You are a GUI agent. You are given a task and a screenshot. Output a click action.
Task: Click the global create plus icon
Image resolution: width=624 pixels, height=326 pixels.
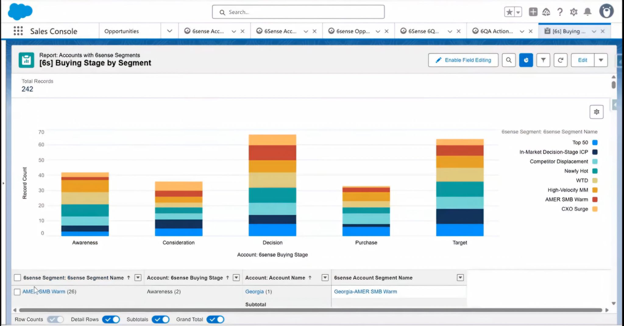click(533, 12)
